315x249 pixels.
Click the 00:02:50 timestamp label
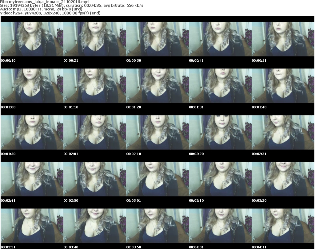tap(71, 200)
